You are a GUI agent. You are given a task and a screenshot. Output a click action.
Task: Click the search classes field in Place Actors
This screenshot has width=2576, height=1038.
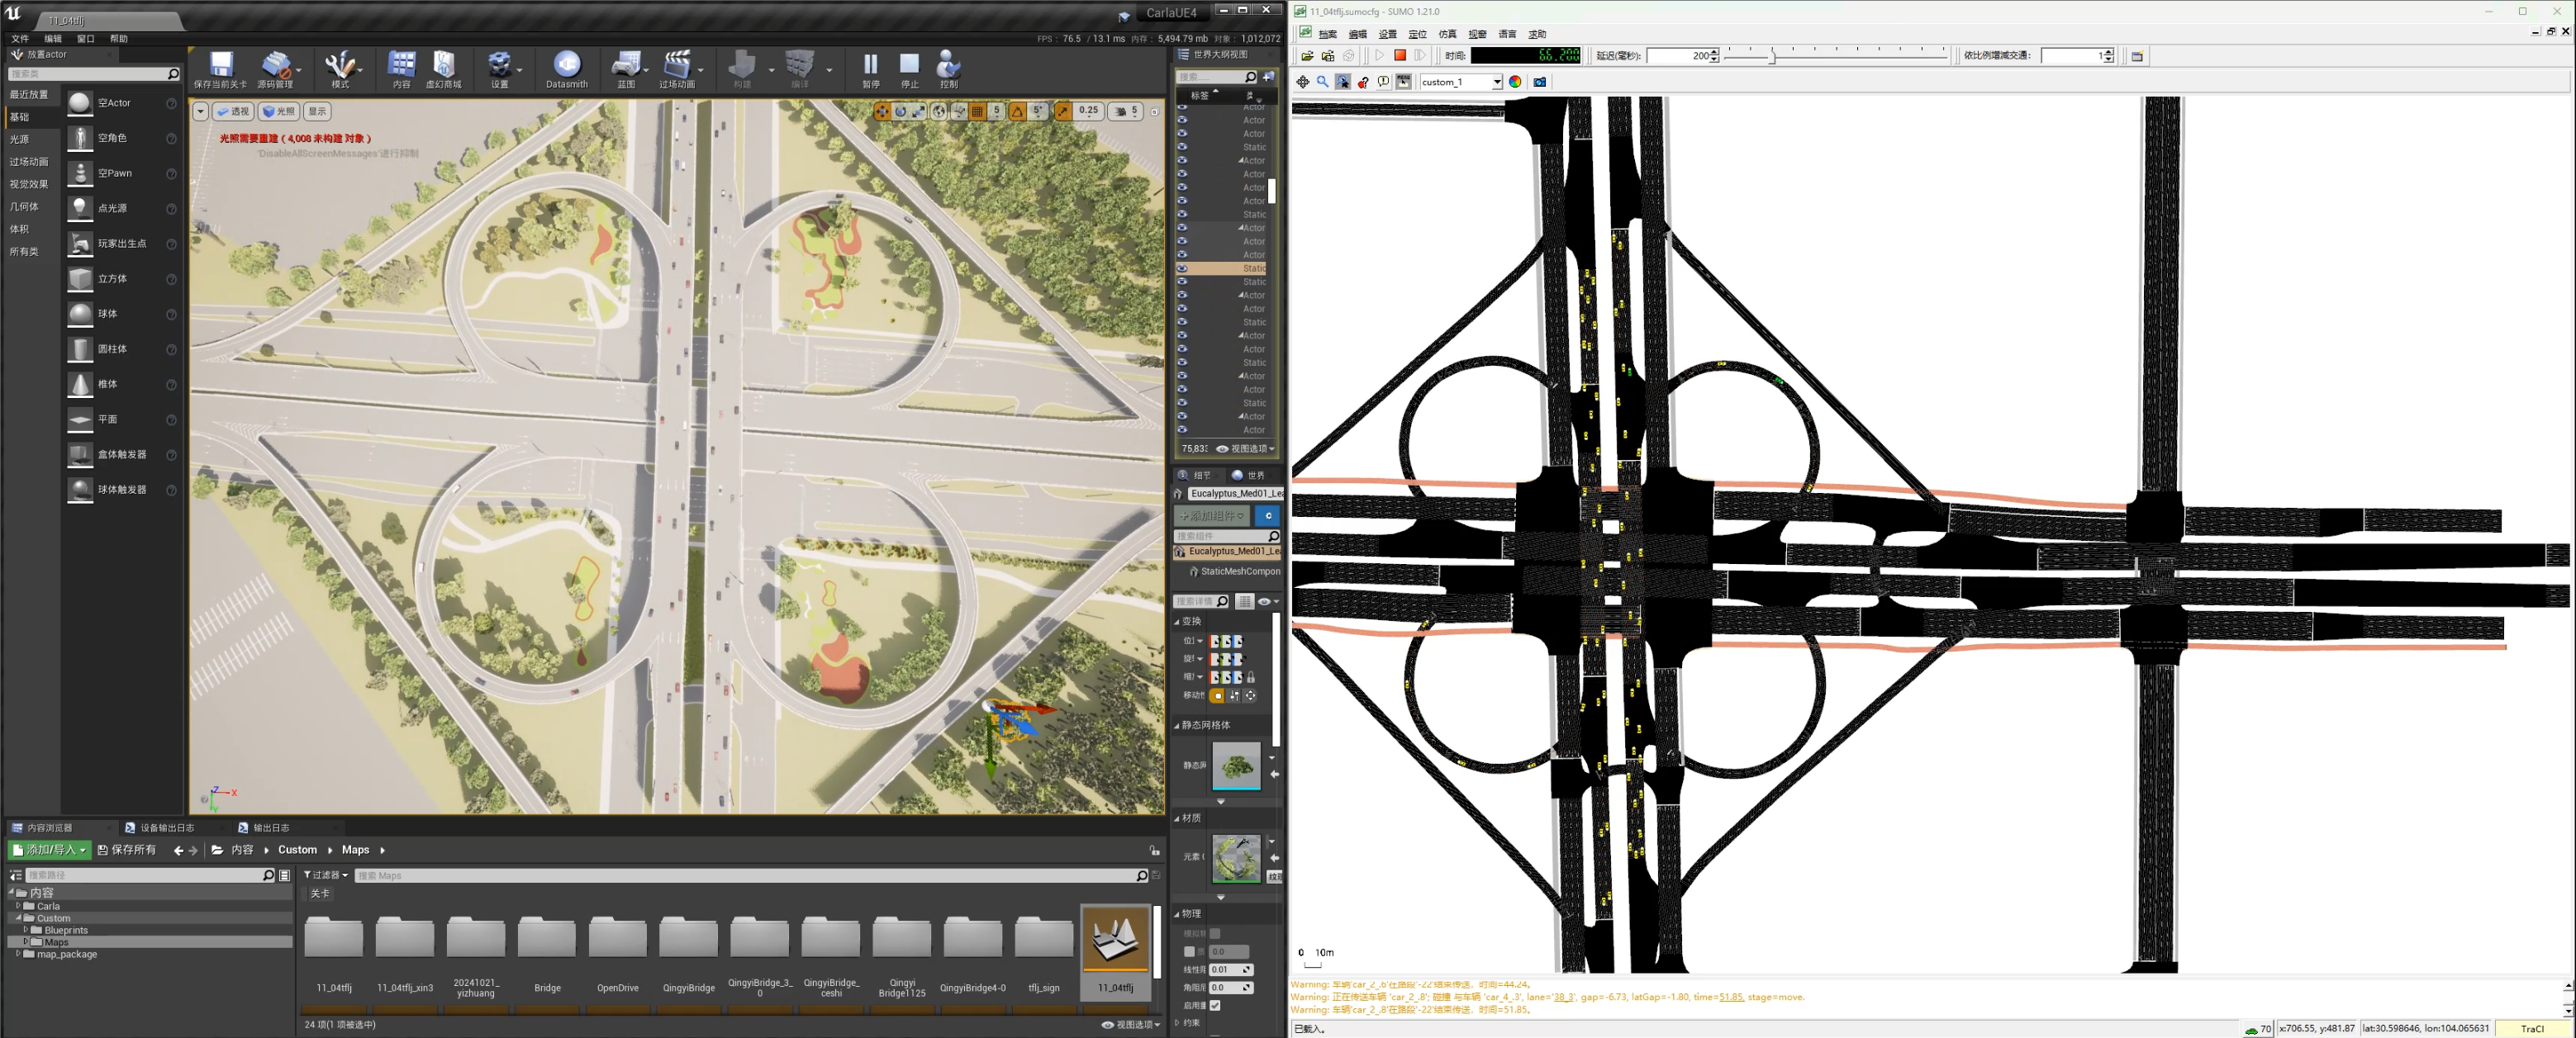pos(94,74)
